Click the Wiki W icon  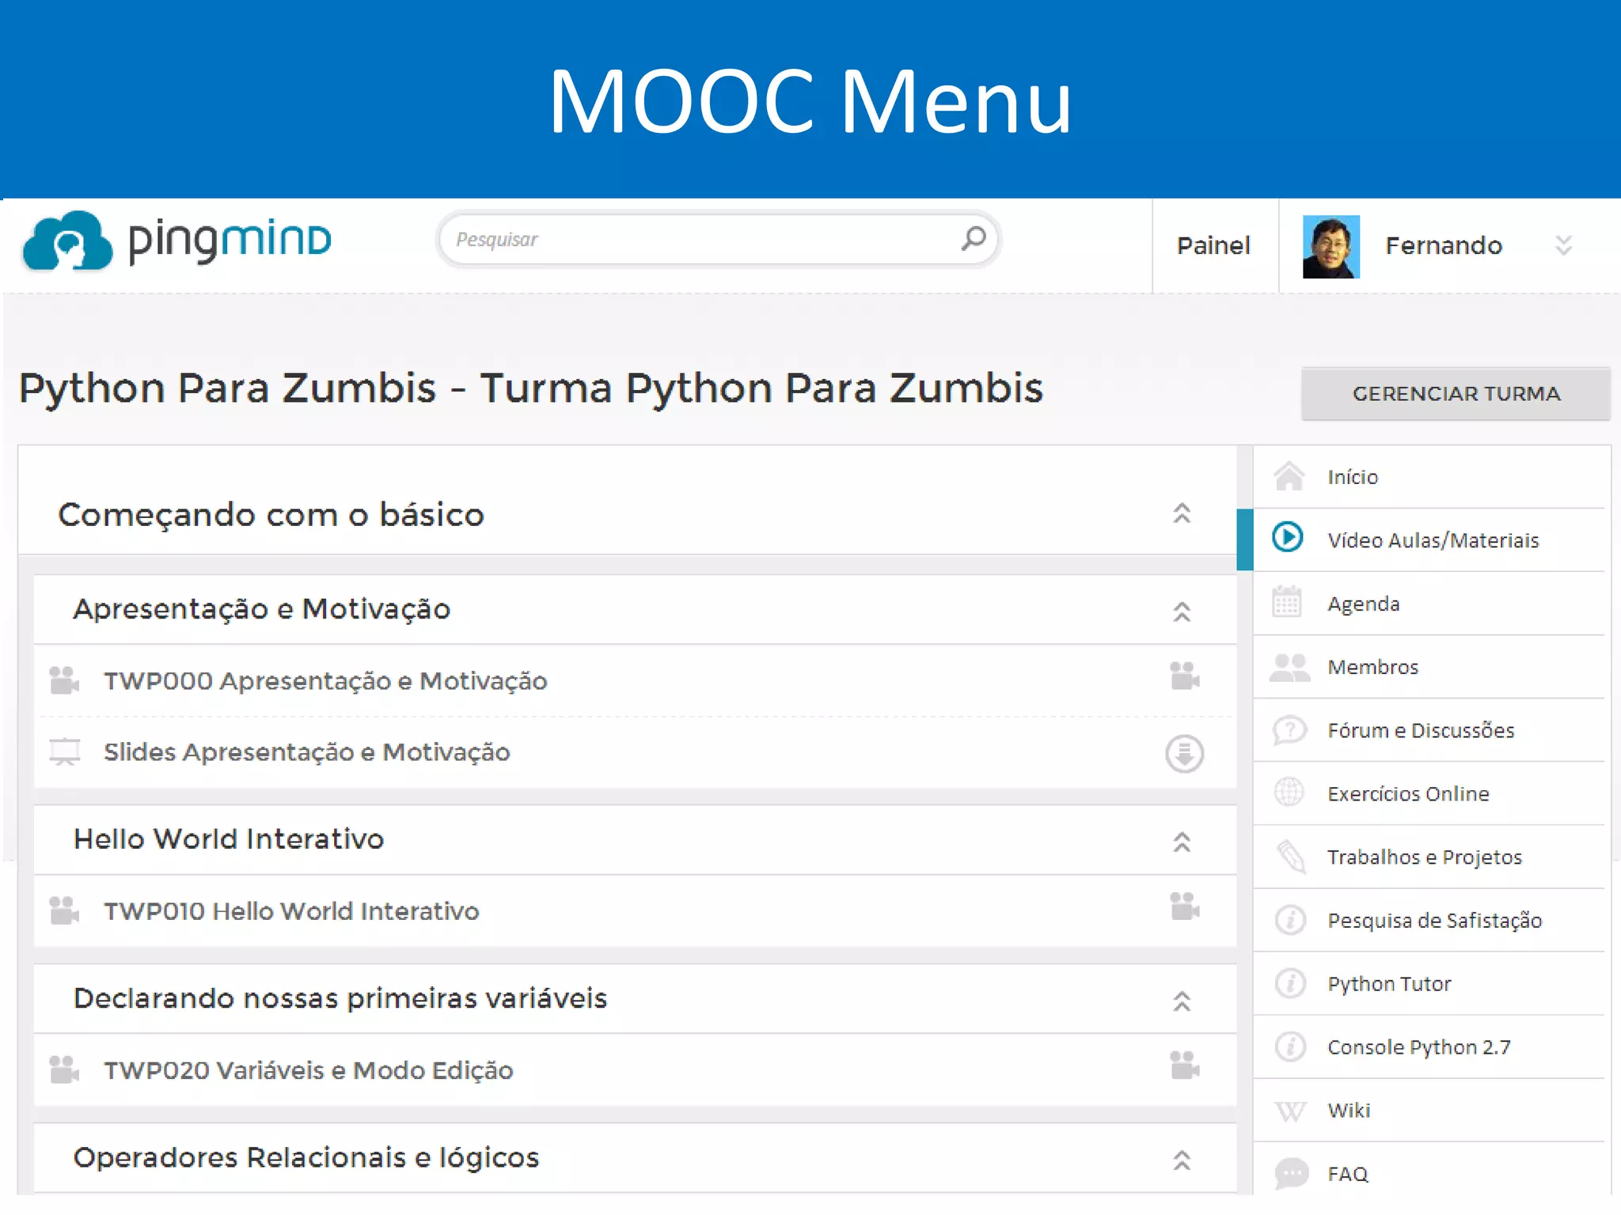1289,1111
